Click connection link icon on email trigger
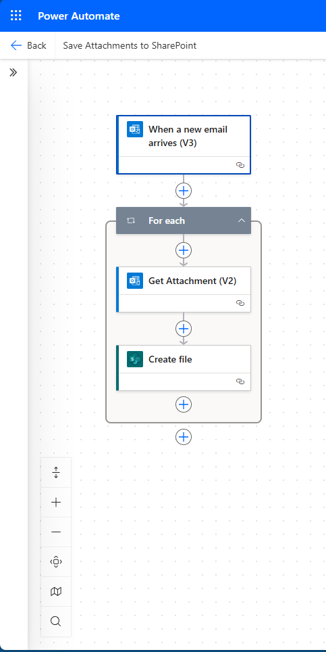The image size is (326, 652). click(240, 165)
